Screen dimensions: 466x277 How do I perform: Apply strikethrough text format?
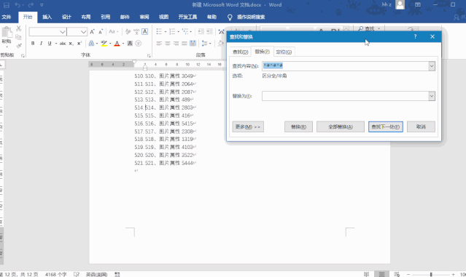tap(63, 43)
